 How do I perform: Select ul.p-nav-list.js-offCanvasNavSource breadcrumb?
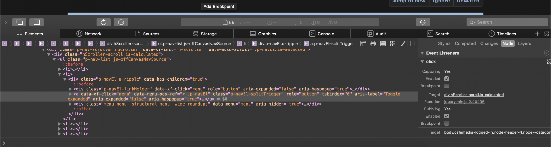pyautogui.click(x=191, y=43)
